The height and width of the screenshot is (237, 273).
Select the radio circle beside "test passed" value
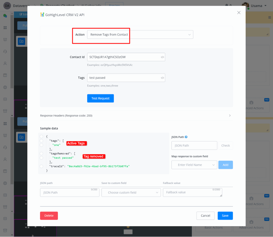pyautogui.click(x=41, y=158)
